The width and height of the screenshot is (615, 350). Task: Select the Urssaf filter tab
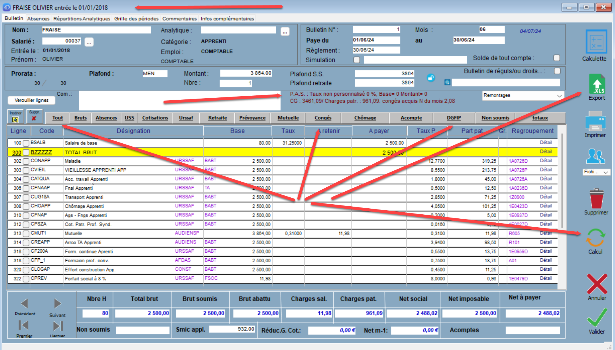[186, 118]
